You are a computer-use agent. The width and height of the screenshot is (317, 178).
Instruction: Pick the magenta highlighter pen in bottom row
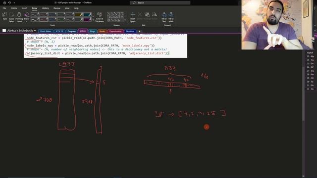coord(87,19)
